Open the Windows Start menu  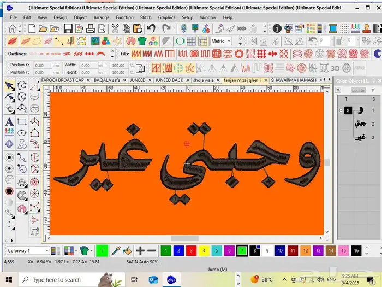(x=9, y=279)
